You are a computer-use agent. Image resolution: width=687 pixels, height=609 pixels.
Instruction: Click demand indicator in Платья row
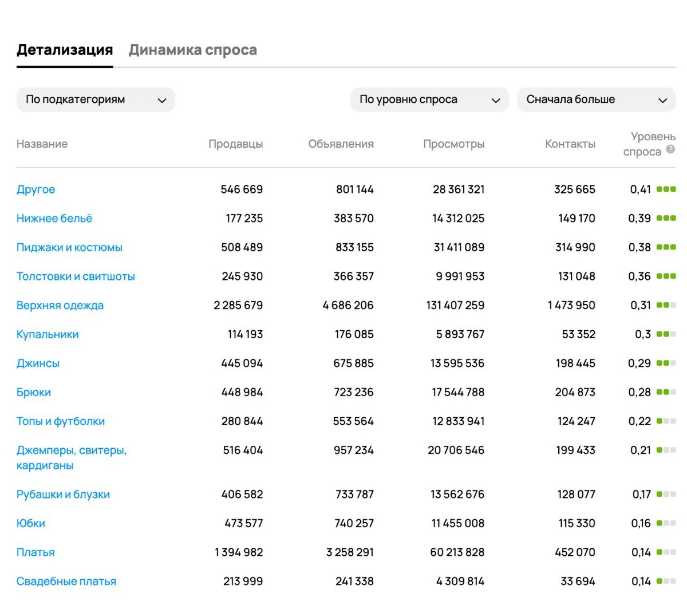point(666,552)
